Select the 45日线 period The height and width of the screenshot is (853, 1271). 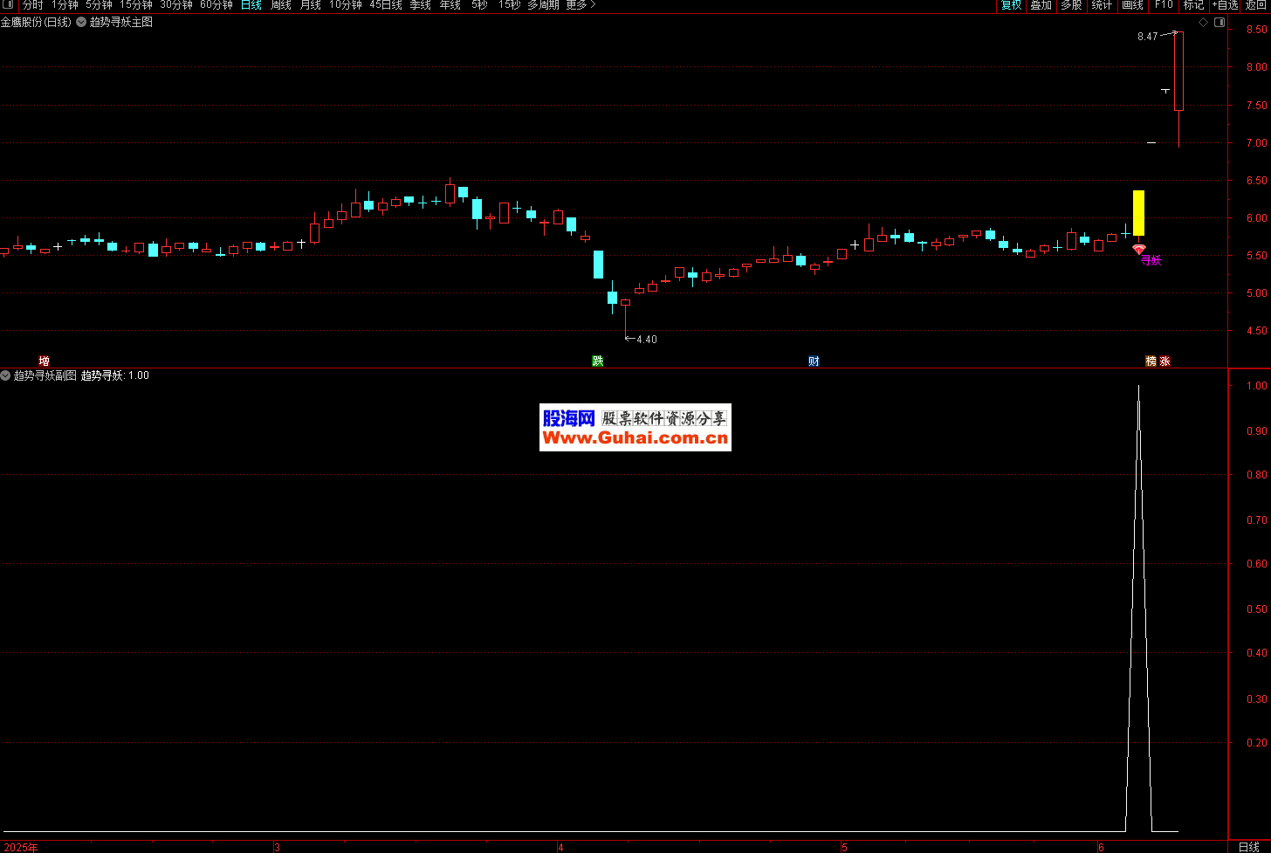pyautogui.click(x=386, y=4)
